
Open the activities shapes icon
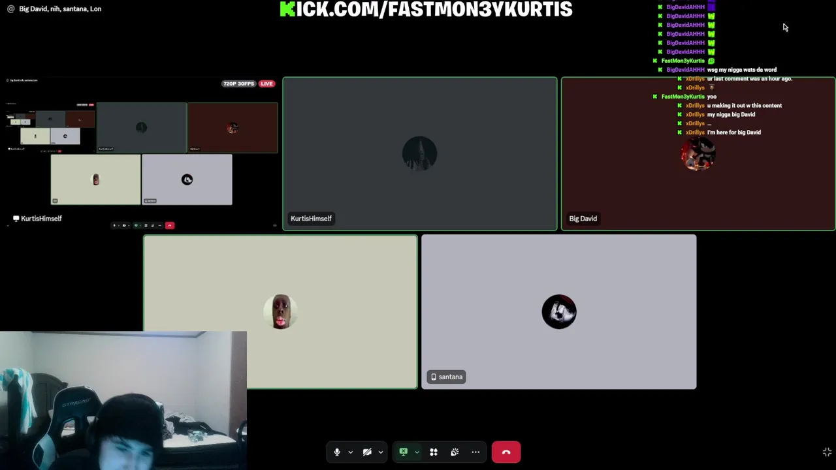click(434, 452)
